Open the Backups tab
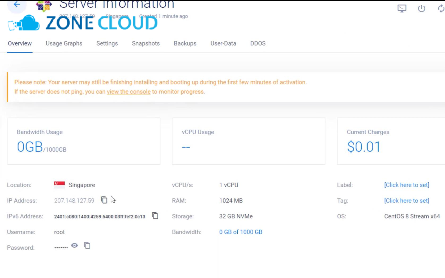Screen dimensions: 445x278 [x=185, y=43]
